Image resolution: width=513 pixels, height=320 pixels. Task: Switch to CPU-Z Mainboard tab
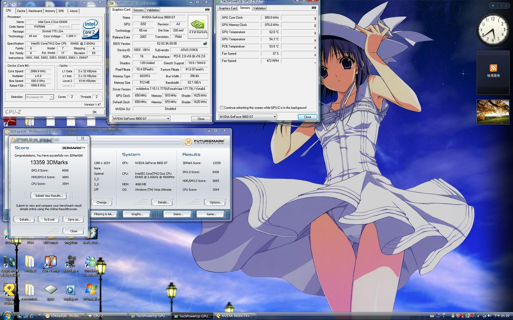35,11
